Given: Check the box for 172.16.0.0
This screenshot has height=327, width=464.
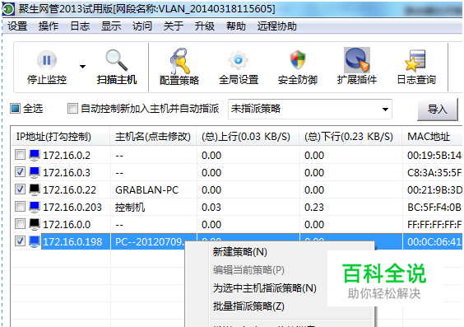Looking at the screenshot, I should [x=20, y=223].
